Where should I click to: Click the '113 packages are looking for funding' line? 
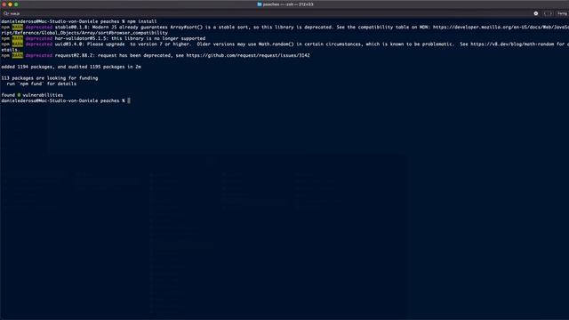50,78
